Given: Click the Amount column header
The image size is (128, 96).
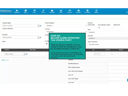Looking at the screenshot, I should [x=121, y=50].
